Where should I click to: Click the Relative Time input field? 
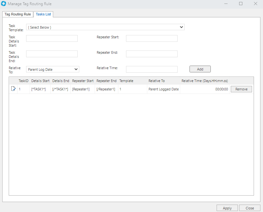151,69
